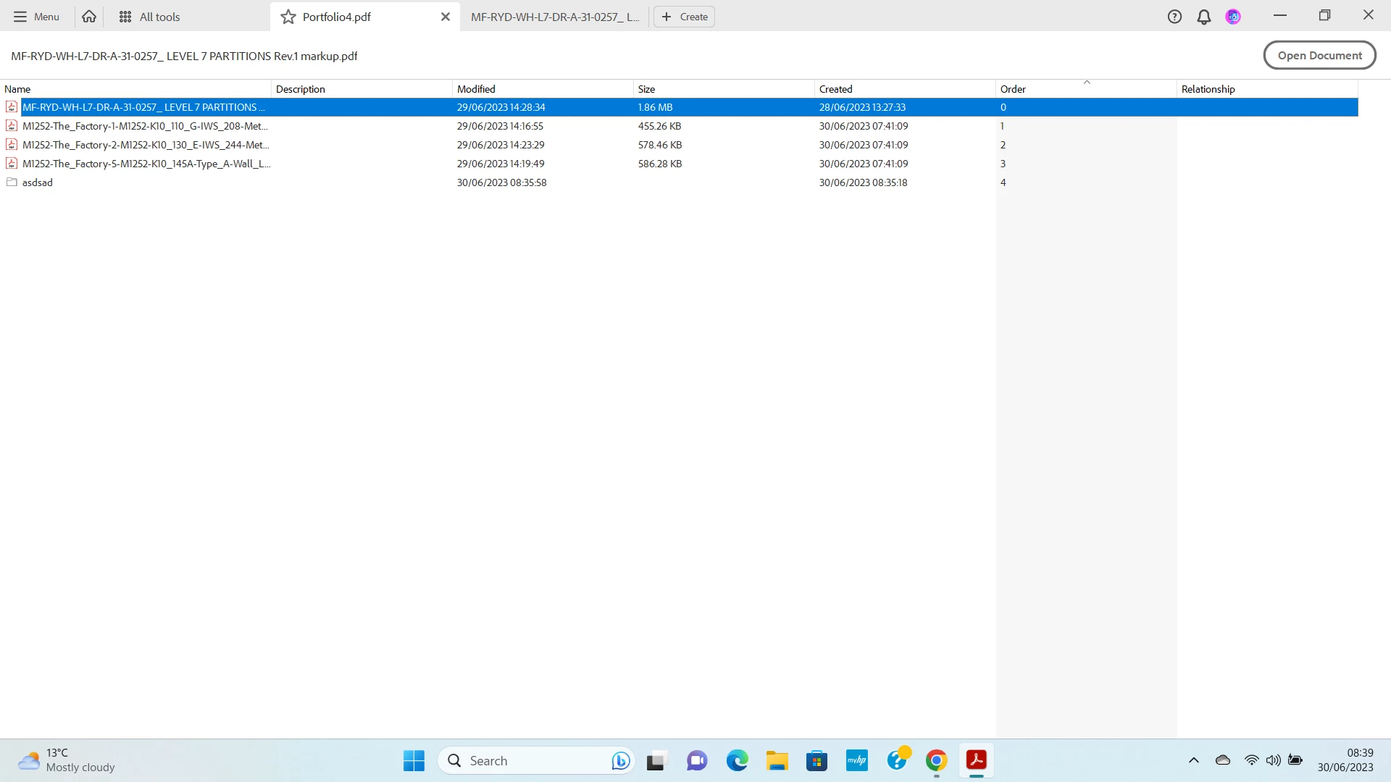Sort by Size column header

[646, 89]
